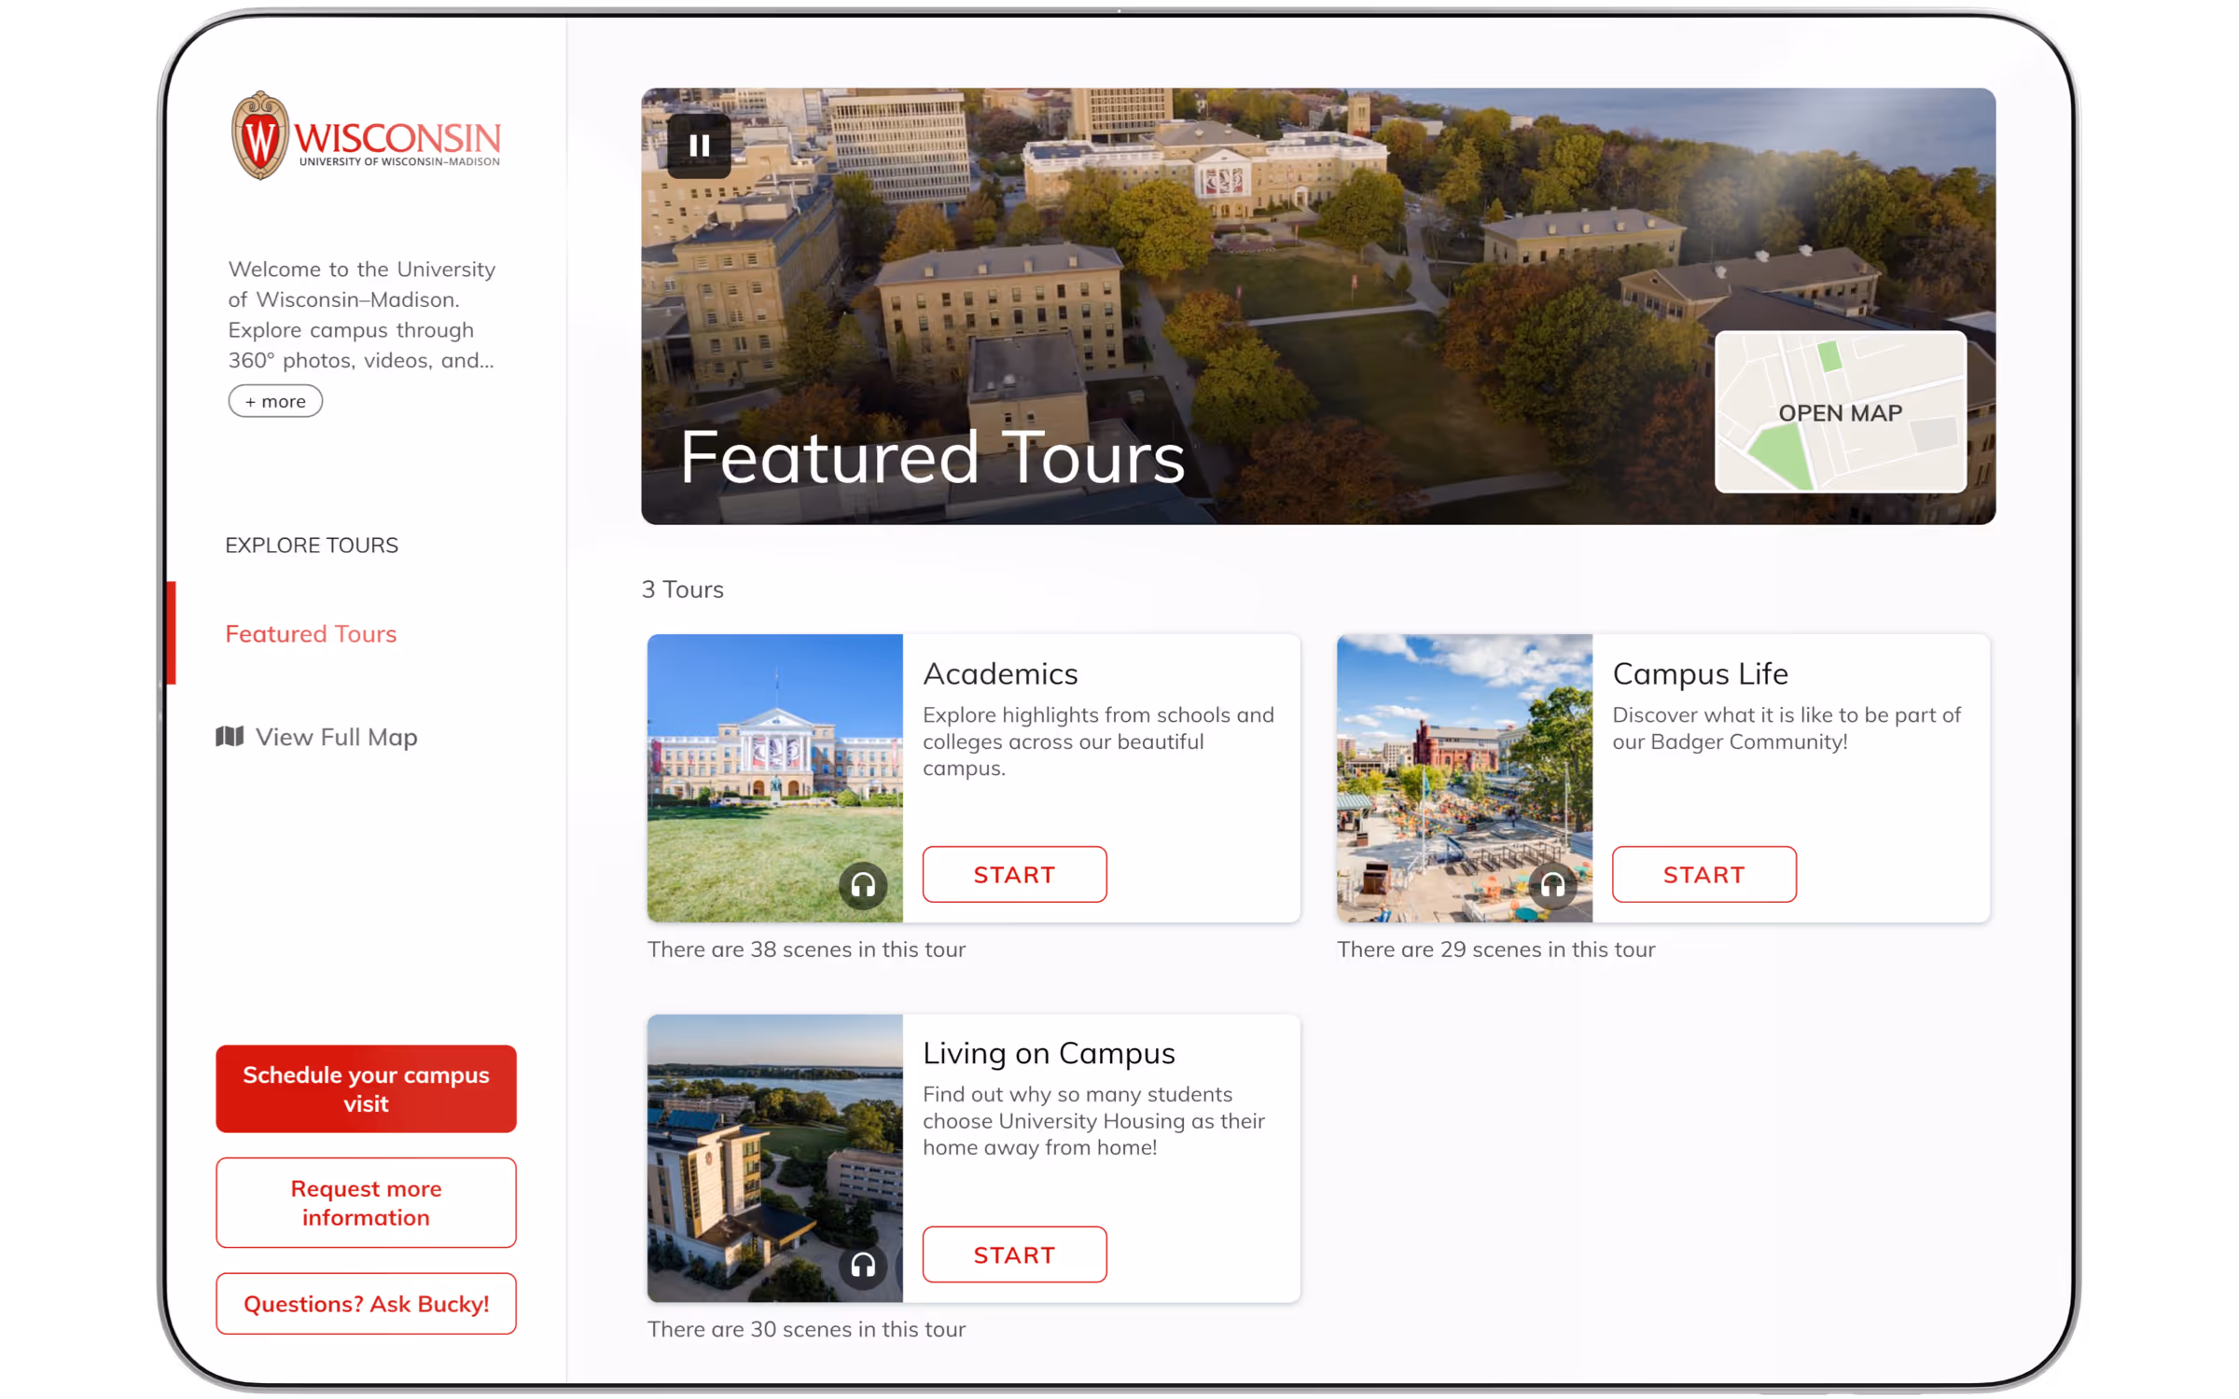Click the headphones icon on Academics thumbnail
The image size is (2239, 1399).
(862, 884)
